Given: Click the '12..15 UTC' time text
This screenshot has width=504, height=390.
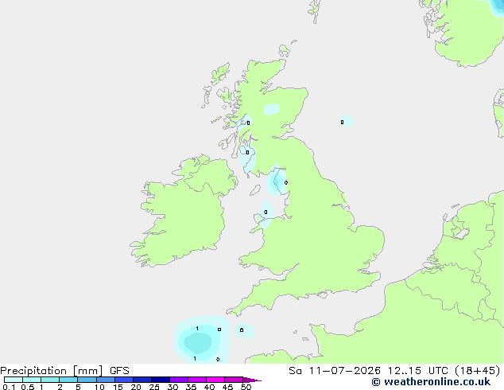Looking at the screenshot, I should (417, 371).
